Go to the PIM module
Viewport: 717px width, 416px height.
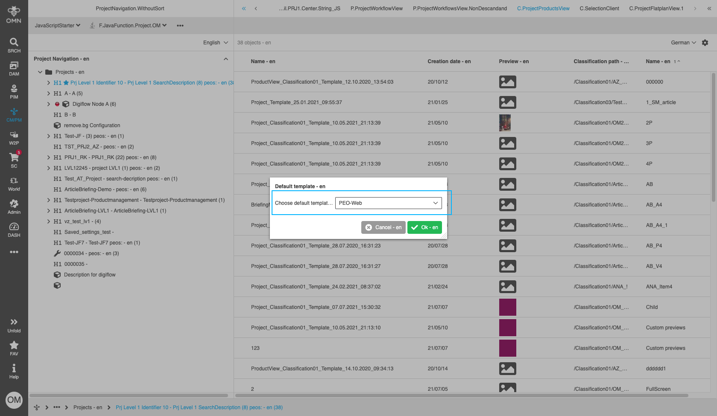14,91
